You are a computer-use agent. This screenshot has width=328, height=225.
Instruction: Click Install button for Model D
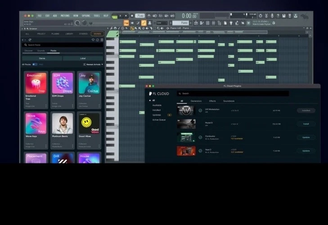306,124
